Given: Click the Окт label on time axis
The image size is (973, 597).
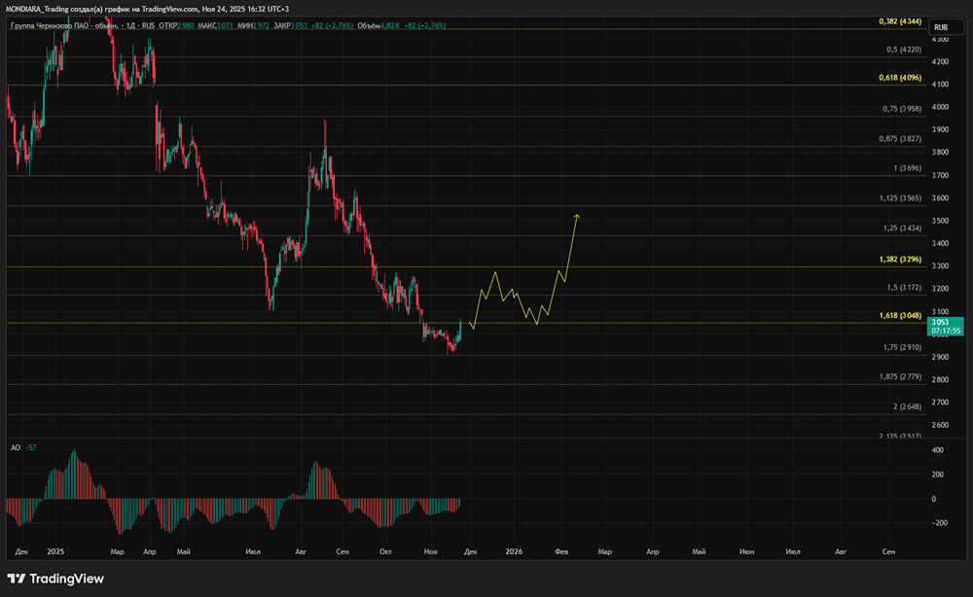Looking at the screenshot, I should click(385, 551).
